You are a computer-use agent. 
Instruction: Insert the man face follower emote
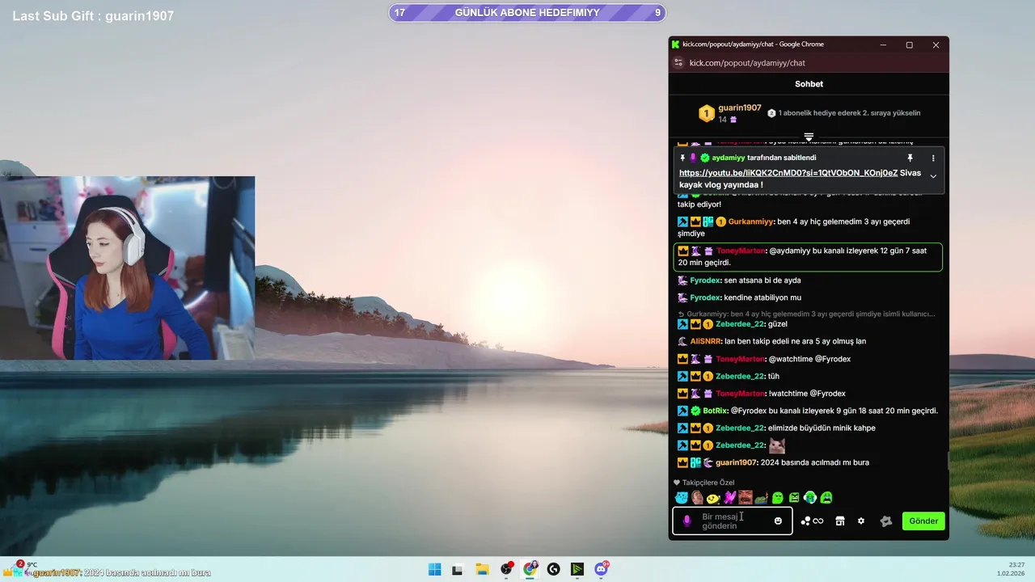[697, 498]
